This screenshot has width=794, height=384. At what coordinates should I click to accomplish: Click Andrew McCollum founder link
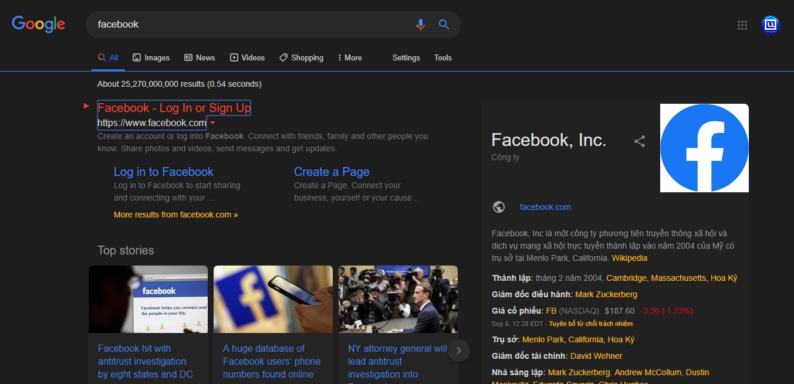click(x=648, y=372)
